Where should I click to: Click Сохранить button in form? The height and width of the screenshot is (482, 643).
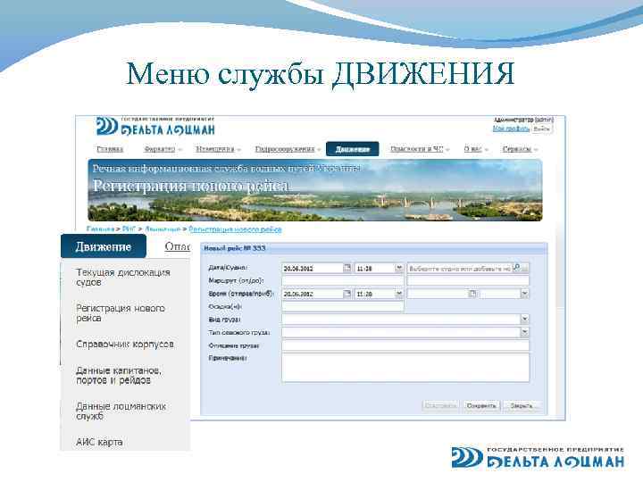pos(481,406)
